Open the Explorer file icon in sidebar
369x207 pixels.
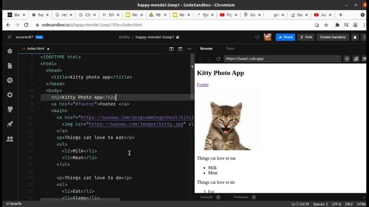(10, 66)
